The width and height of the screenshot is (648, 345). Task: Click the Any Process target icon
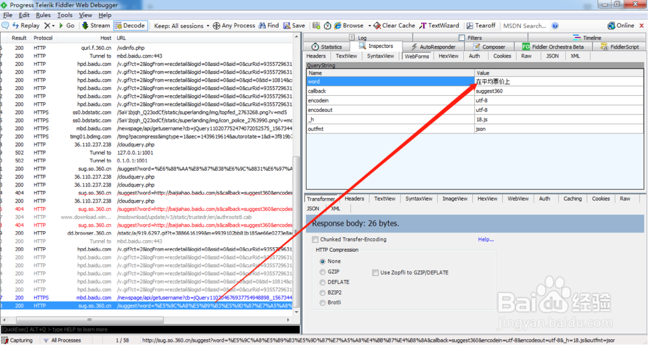[x=216, y=26]
